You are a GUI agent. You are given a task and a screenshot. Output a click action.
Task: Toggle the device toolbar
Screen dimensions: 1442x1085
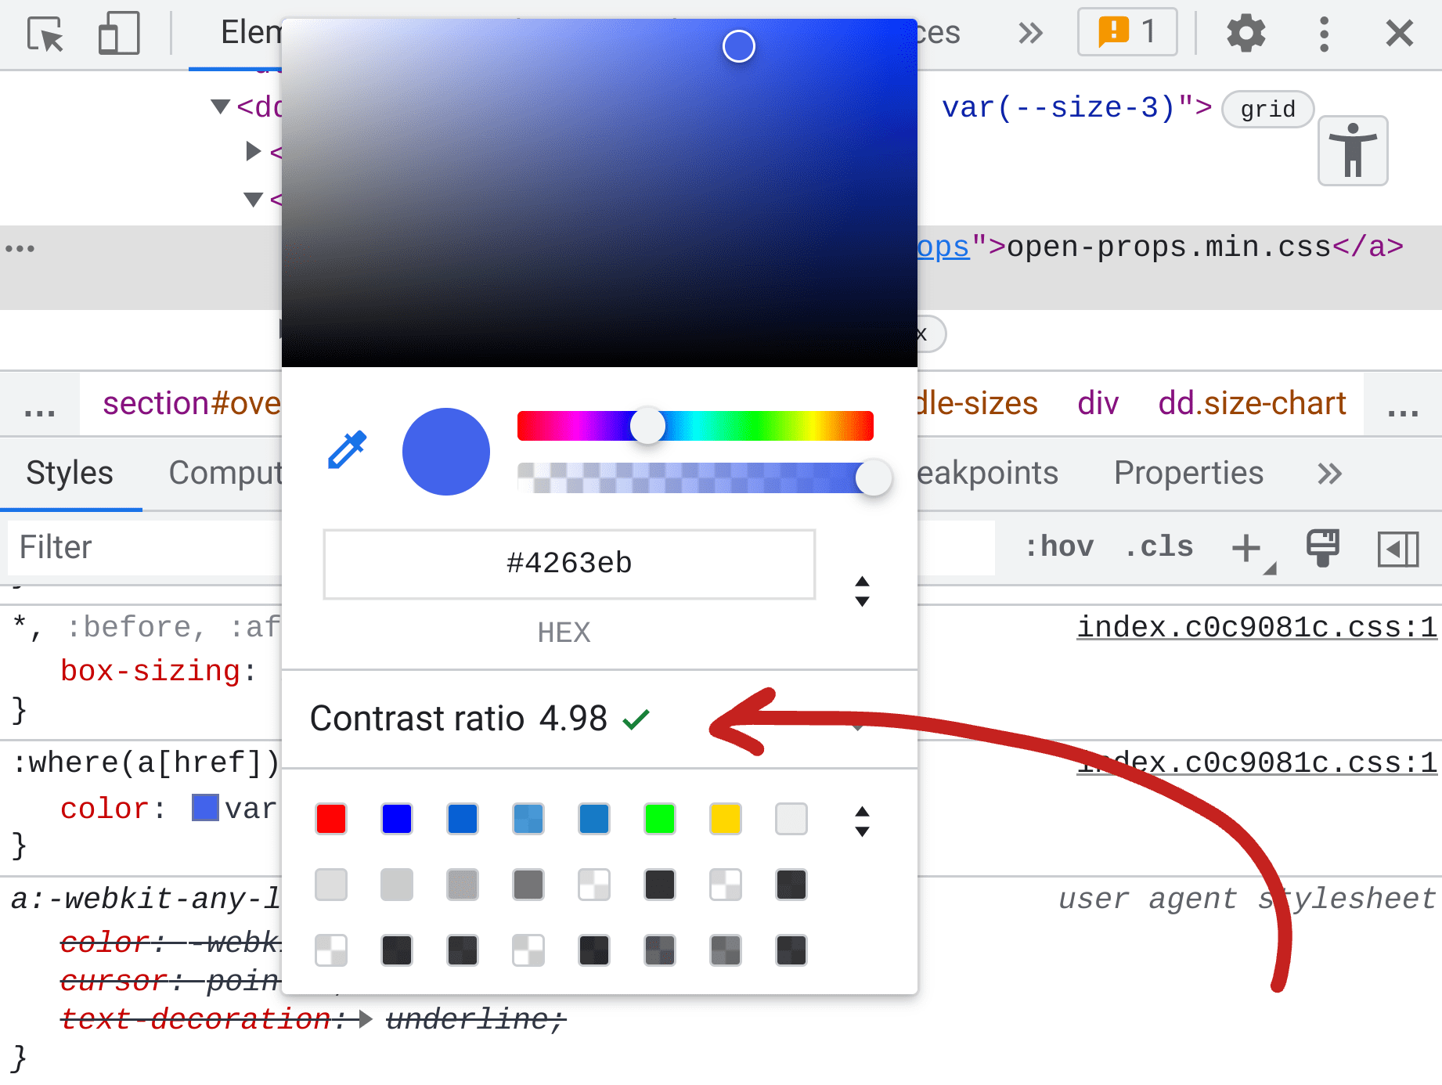pos(118,33)
